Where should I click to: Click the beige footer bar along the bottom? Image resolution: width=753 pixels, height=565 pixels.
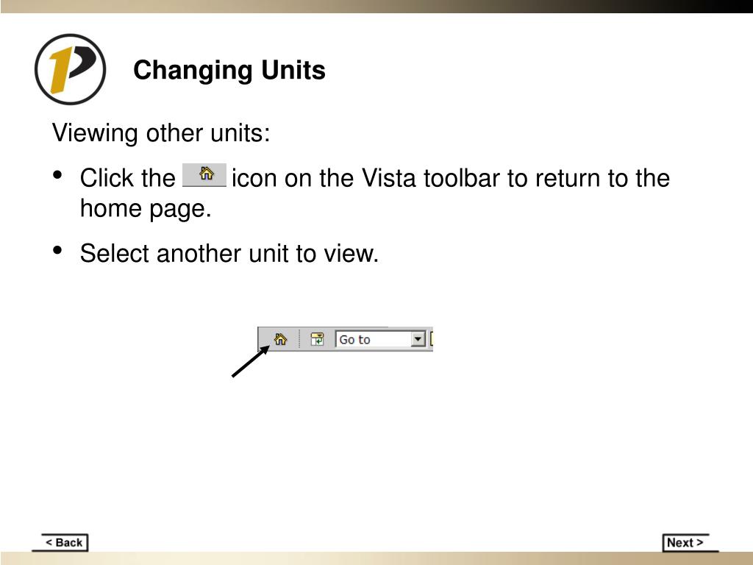tap(376, 558)
